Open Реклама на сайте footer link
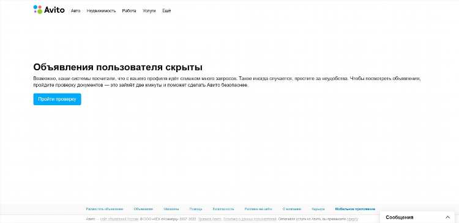 point(258,210)
